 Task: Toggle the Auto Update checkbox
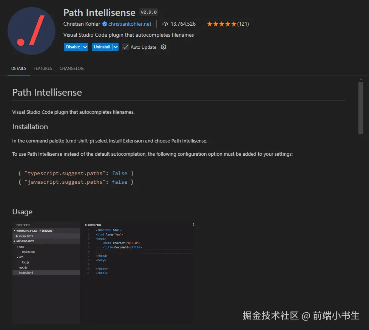coord(126,47)
